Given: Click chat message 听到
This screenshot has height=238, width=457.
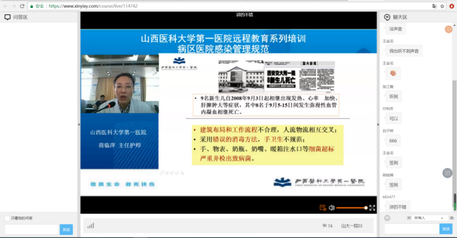Looking at the screenshot, I should tap(394, 96).
